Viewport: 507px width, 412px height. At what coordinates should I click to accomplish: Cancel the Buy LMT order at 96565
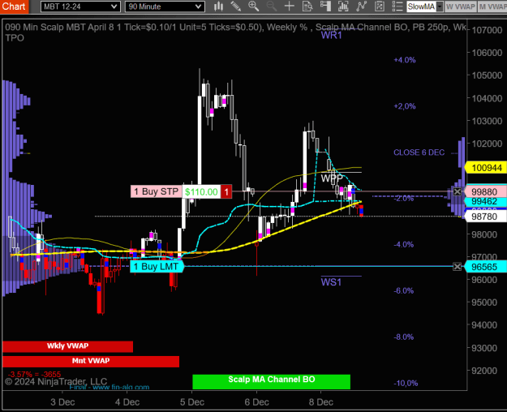(x=458, y=267)
